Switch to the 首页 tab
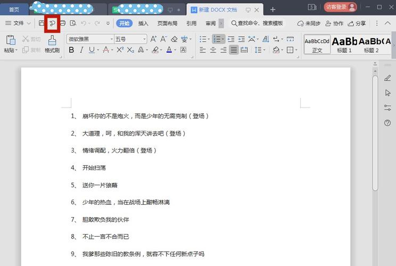 (x=14, y=10)
